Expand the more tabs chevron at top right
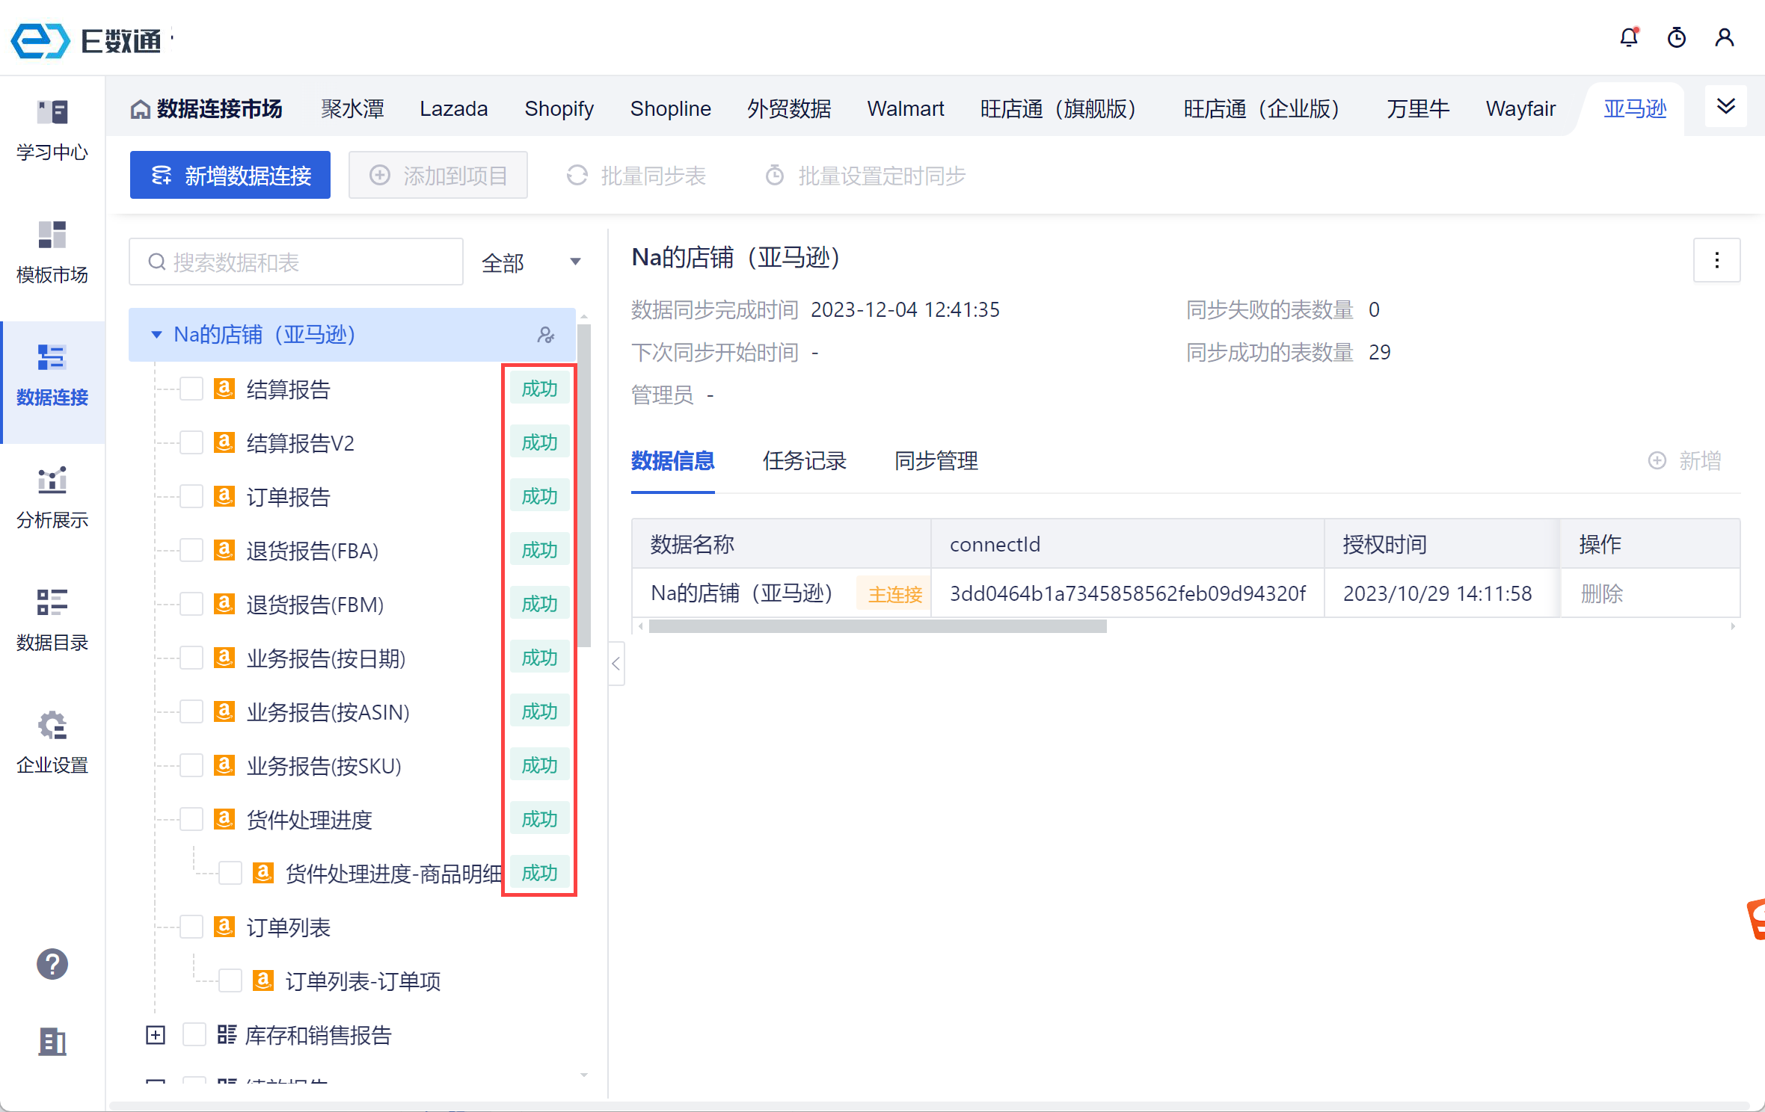 tap(1726, 106)
